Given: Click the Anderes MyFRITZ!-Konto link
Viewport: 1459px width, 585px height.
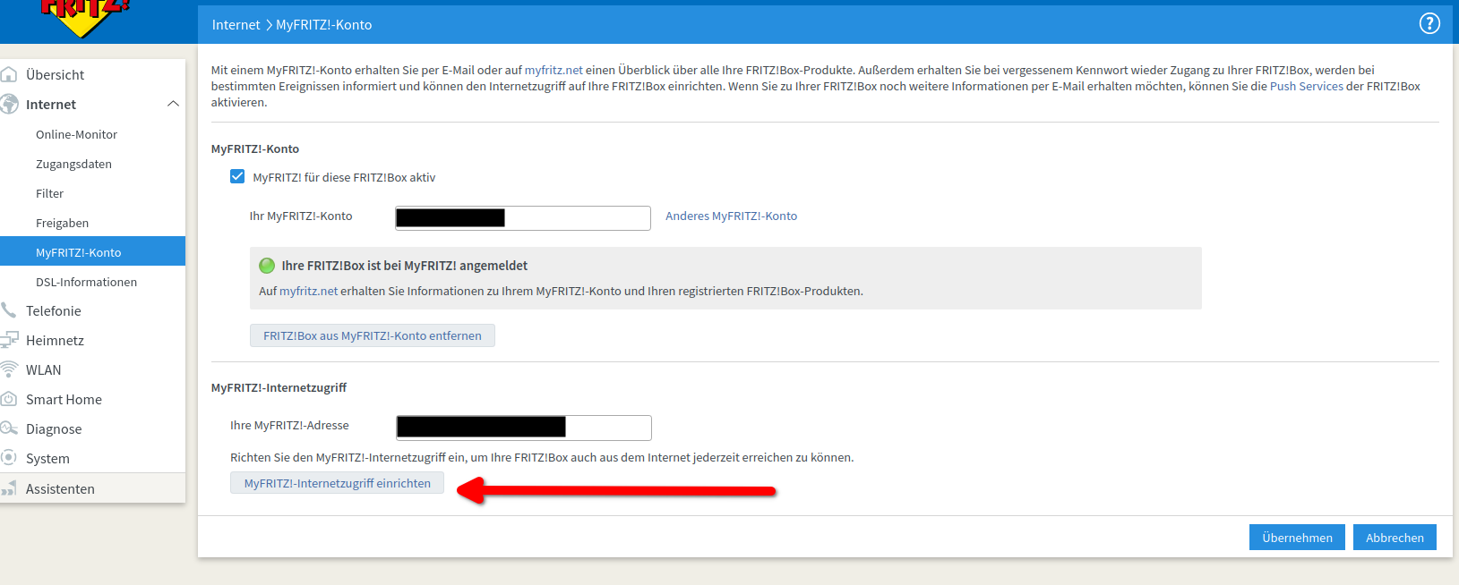Looking at the screenshot, I should tap(731, 216).
